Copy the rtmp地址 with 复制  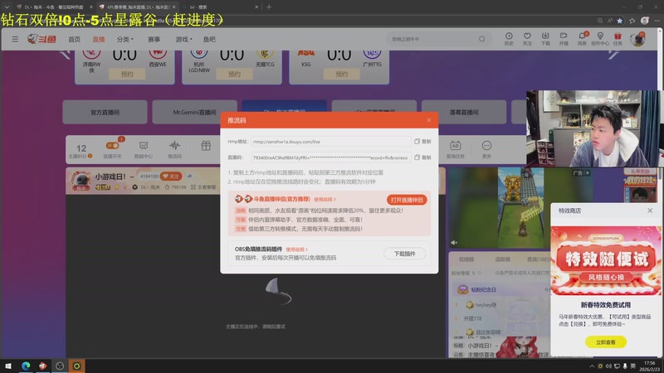tap(422, 142)
